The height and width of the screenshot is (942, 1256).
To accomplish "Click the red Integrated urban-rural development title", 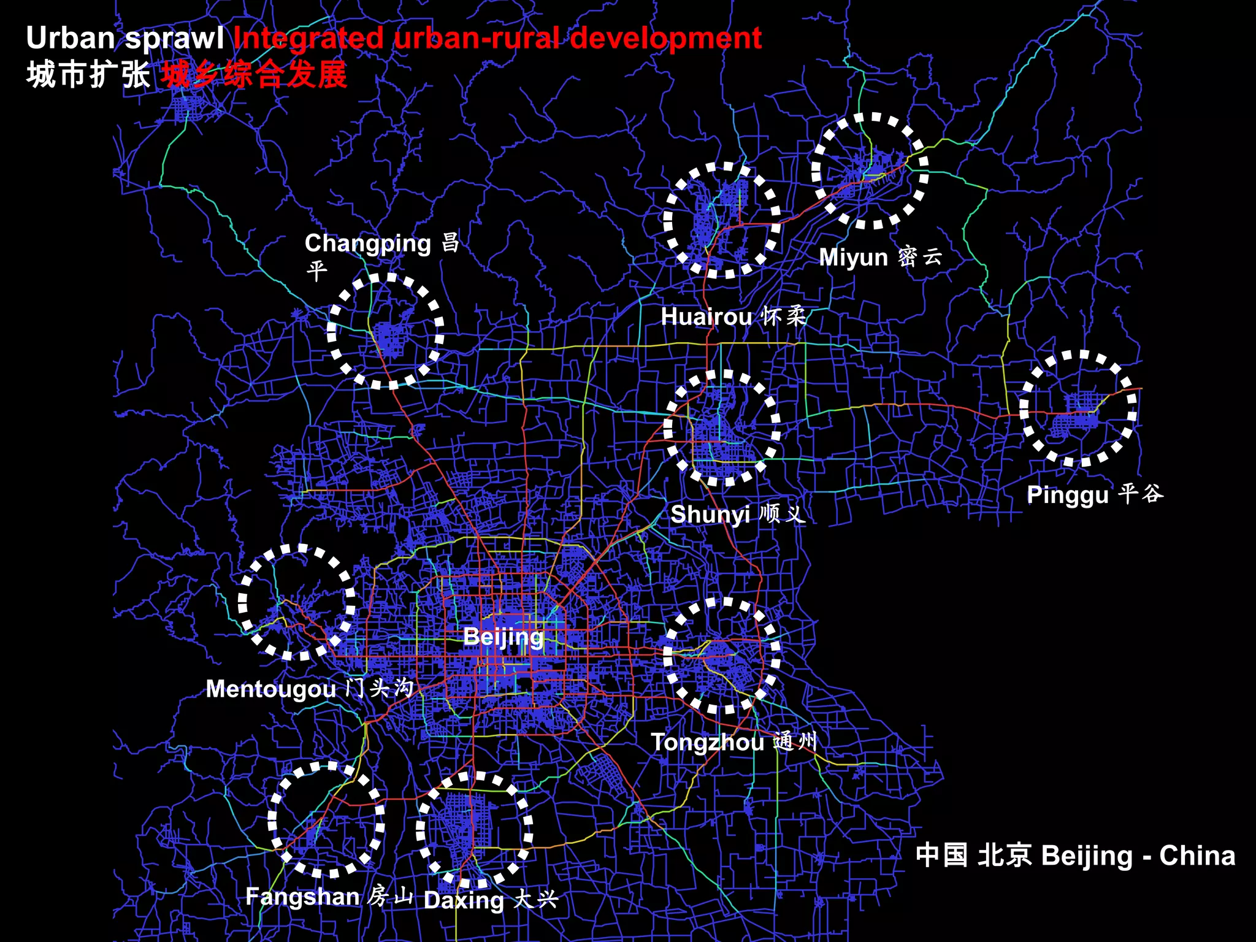I will coord(497,38).
